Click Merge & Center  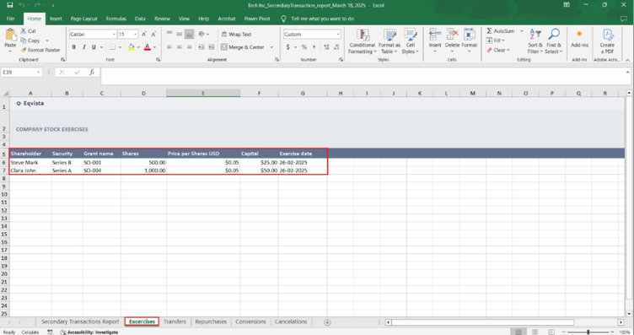[x=243, y=47]
